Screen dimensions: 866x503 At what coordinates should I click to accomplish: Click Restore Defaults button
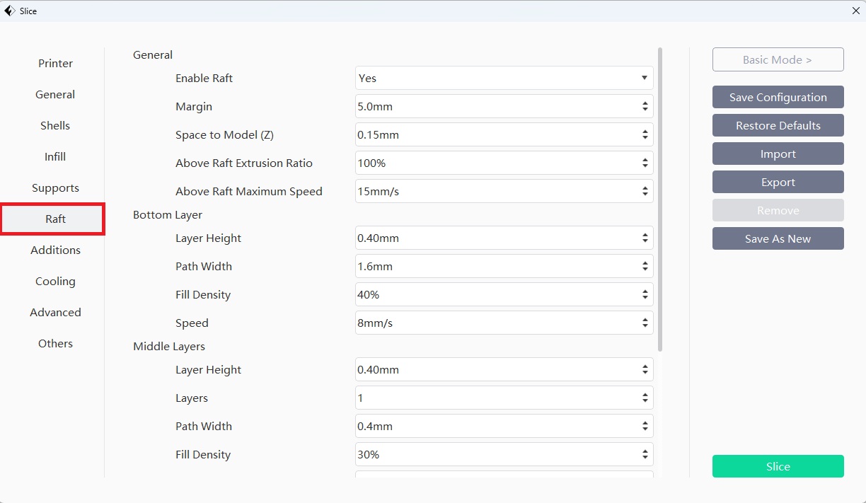coord(778,125)
